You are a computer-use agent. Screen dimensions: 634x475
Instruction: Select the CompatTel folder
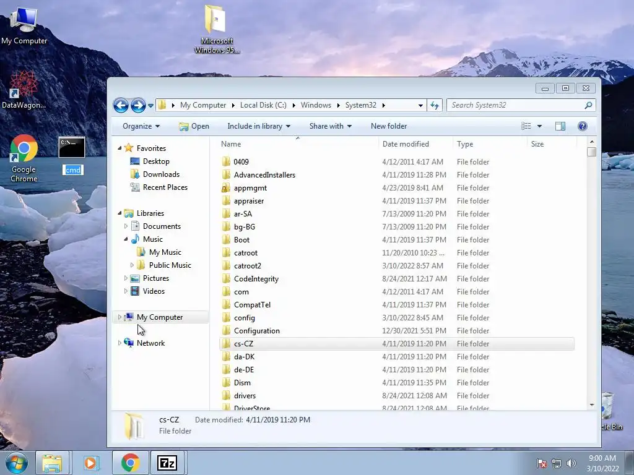(252, 304)
